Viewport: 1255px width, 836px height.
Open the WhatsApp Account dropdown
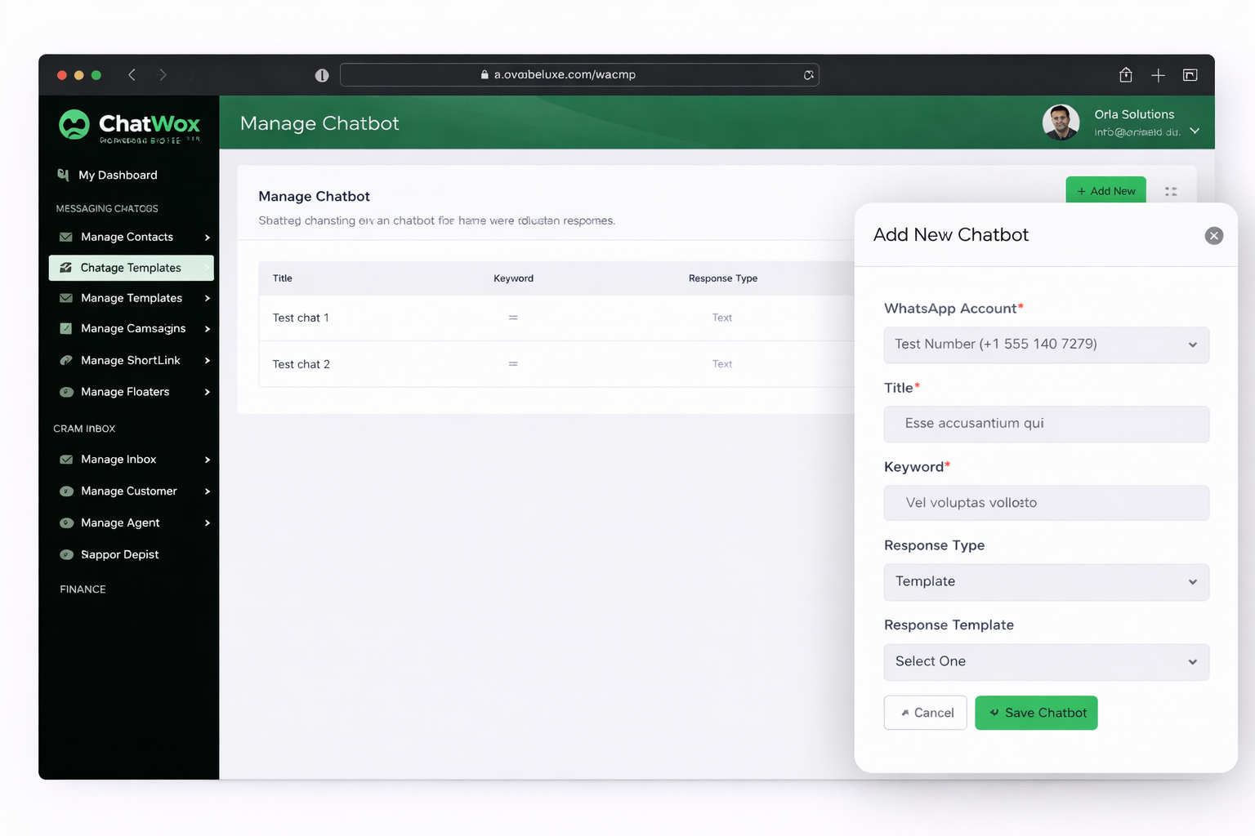pos(1046,345)
